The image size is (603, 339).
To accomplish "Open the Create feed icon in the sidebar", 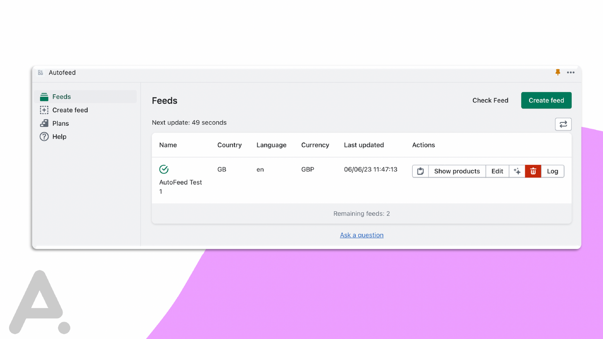I will pyautogui.click(x=44, y=110).
